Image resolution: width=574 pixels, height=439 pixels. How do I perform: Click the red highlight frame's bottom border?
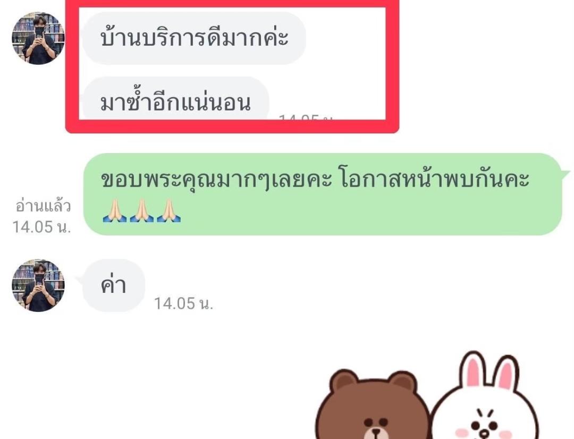pos(232,126)
